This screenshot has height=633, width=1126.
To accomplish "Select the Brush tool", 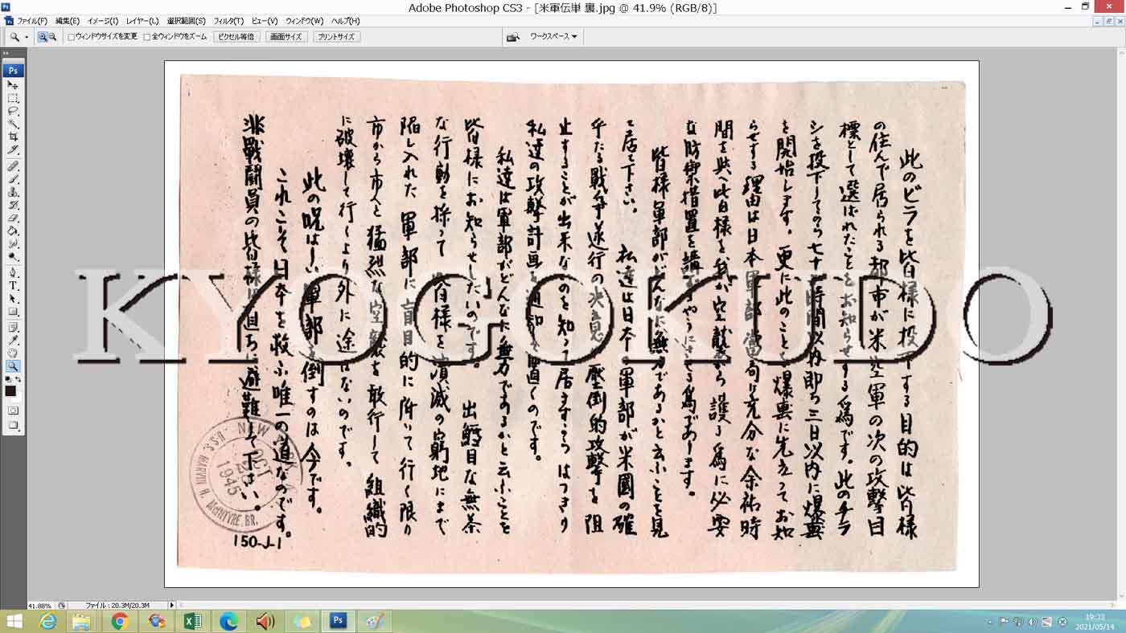I will [x=13, y=179].
